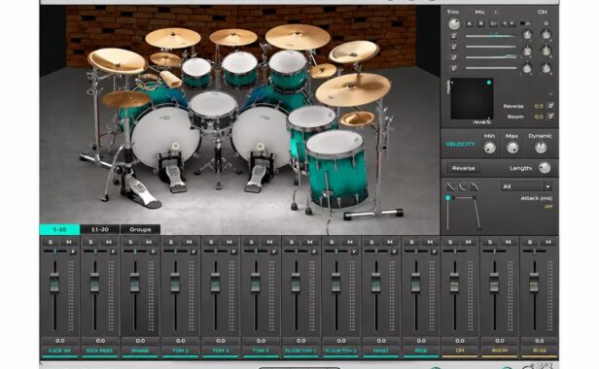The width and height of the screenshot is (599, 369).
Task: Click second mic row icon in Mic panel
Action: coord(454,47)
